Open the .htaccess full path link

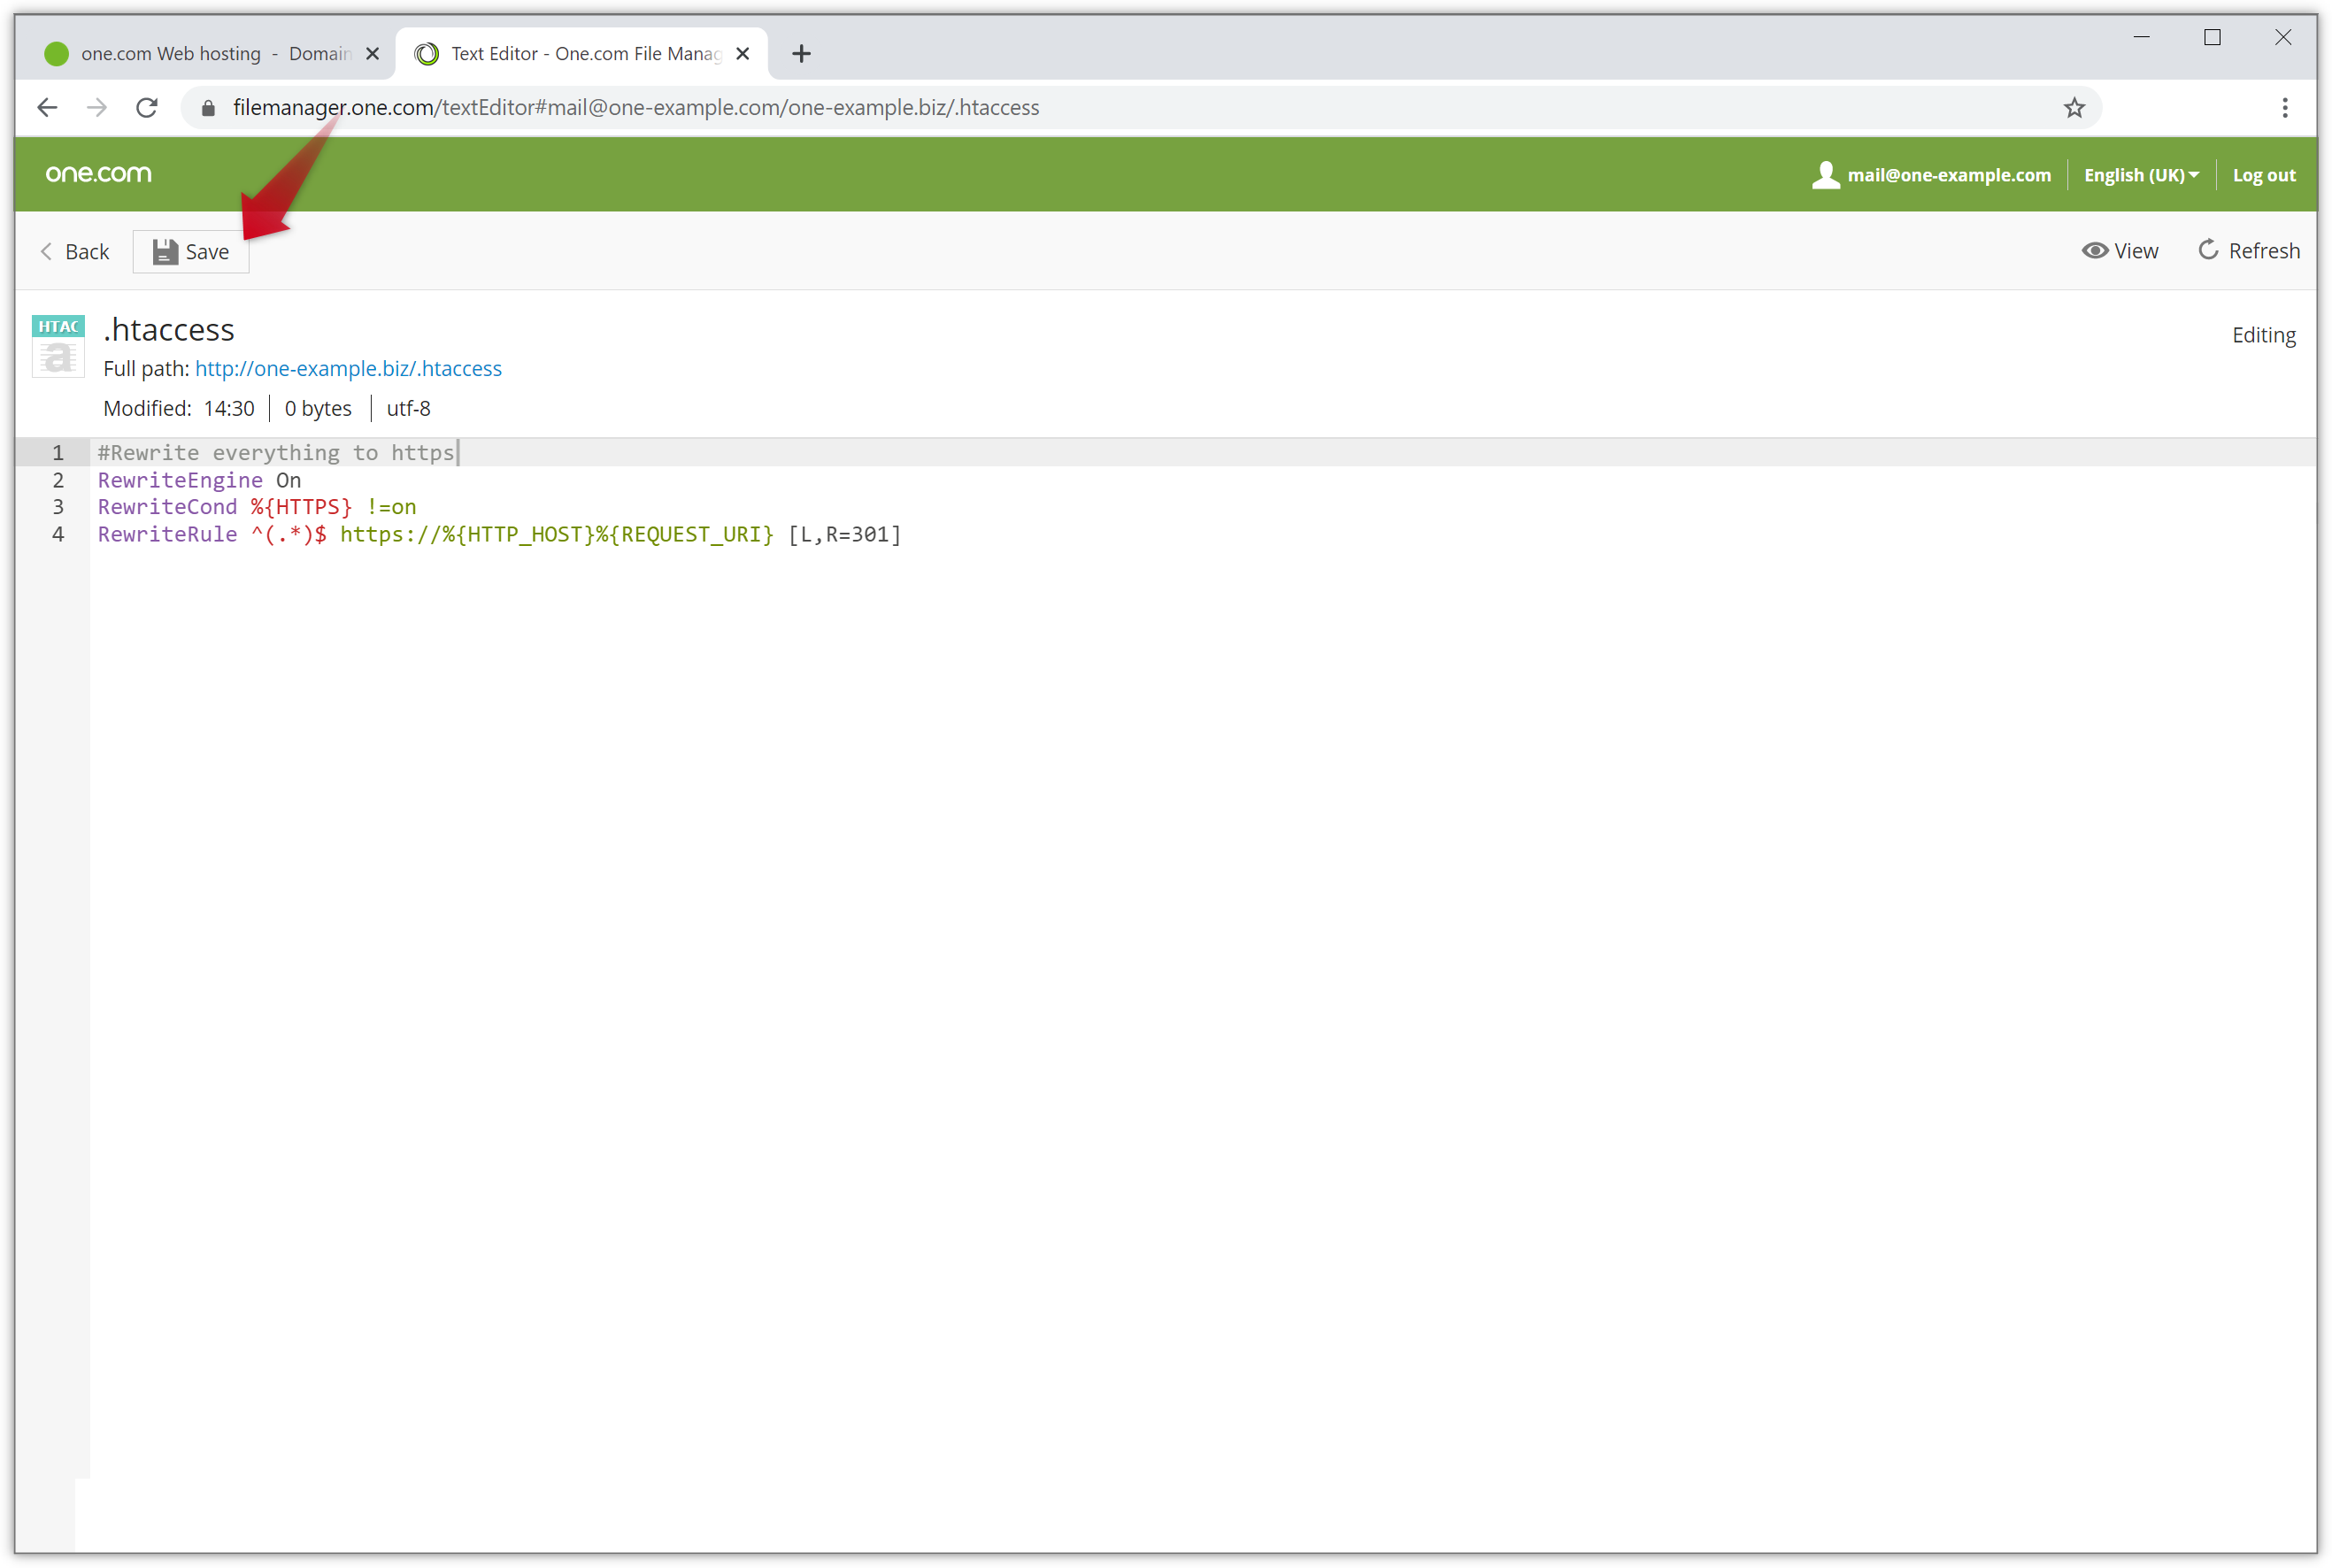tap(348, 368)
